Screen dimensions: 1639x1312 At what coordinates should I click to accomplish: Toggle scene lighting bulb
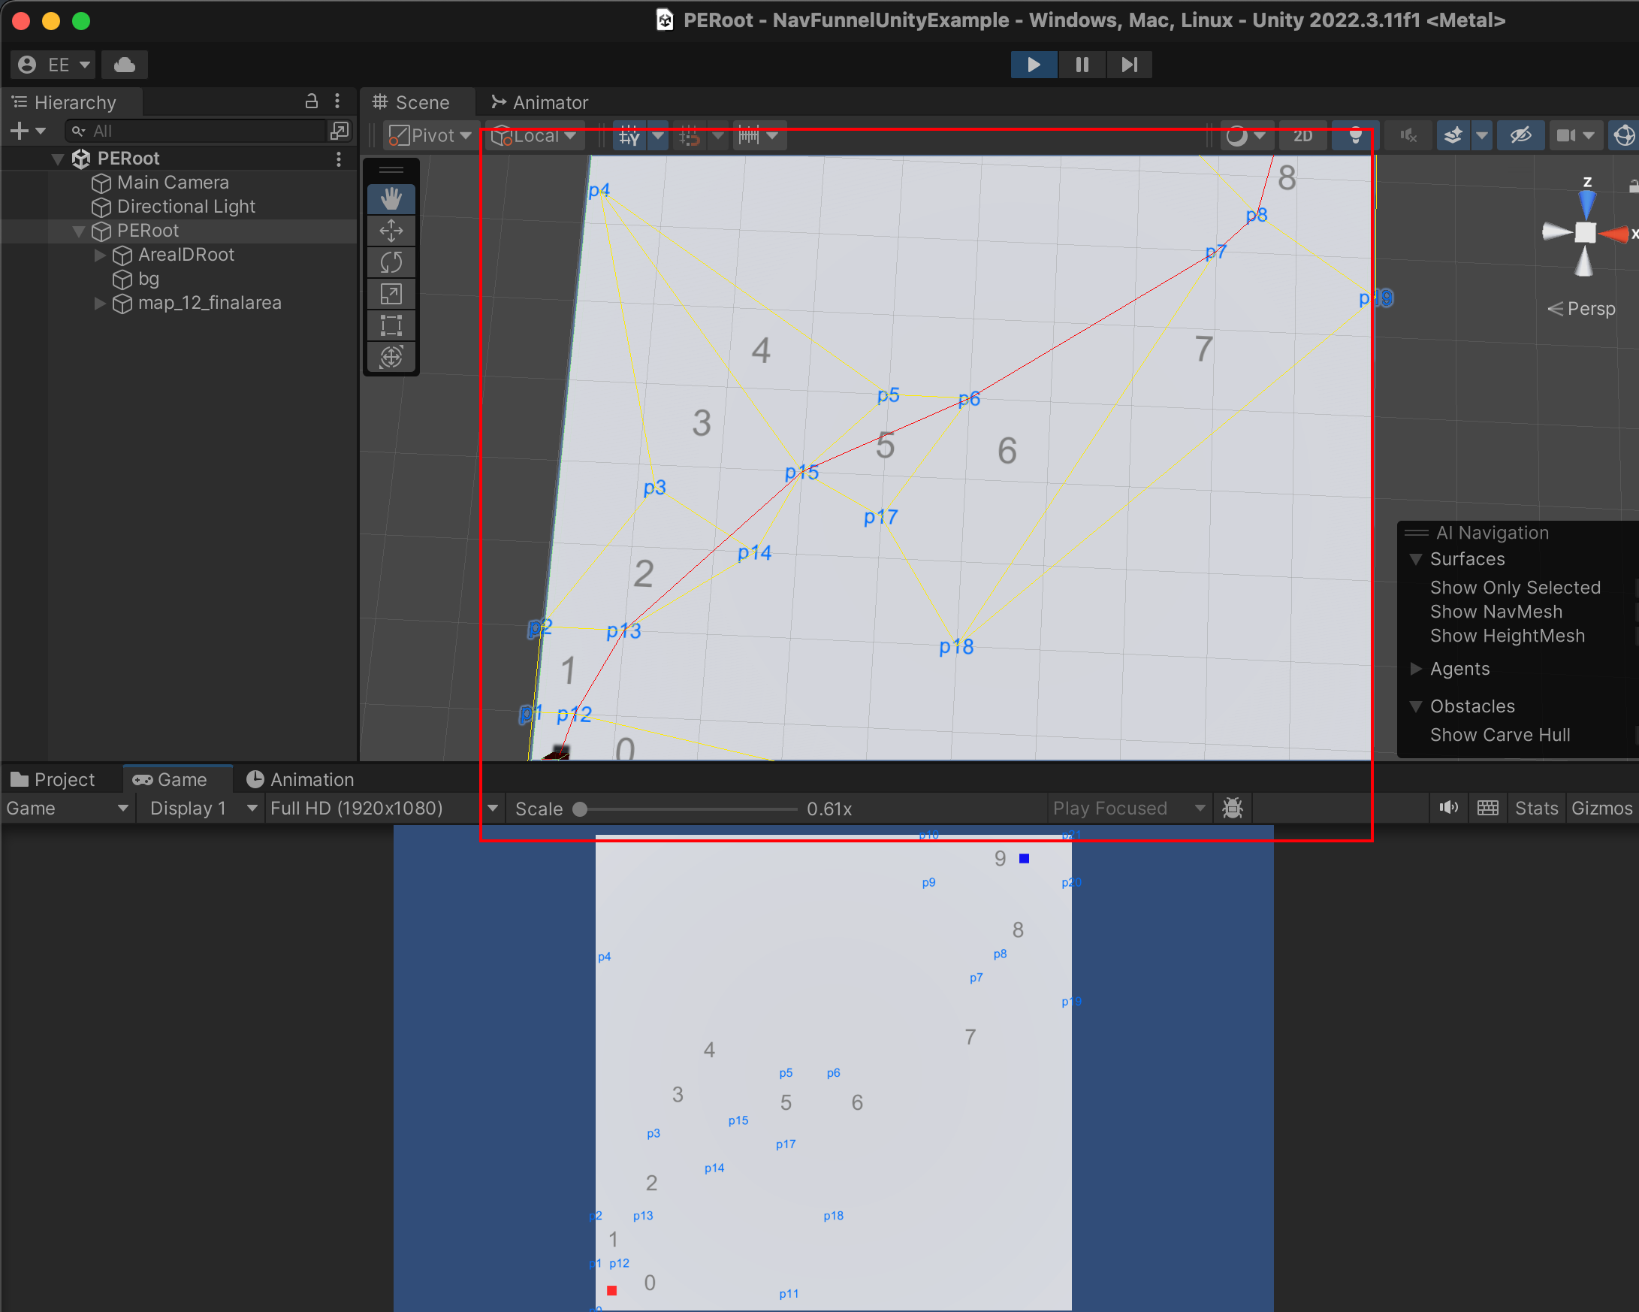pos(1354,135)
